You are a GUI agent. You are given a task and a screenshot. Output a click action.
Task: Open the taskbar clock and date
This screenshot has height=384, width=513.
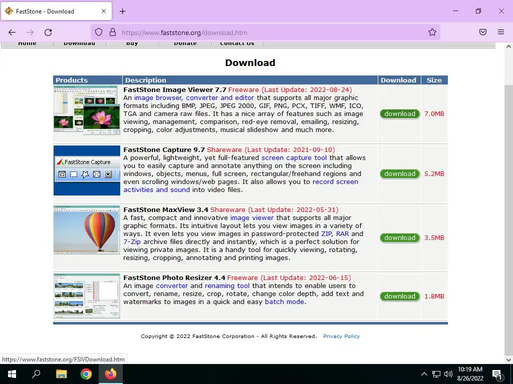click(470, 374)
